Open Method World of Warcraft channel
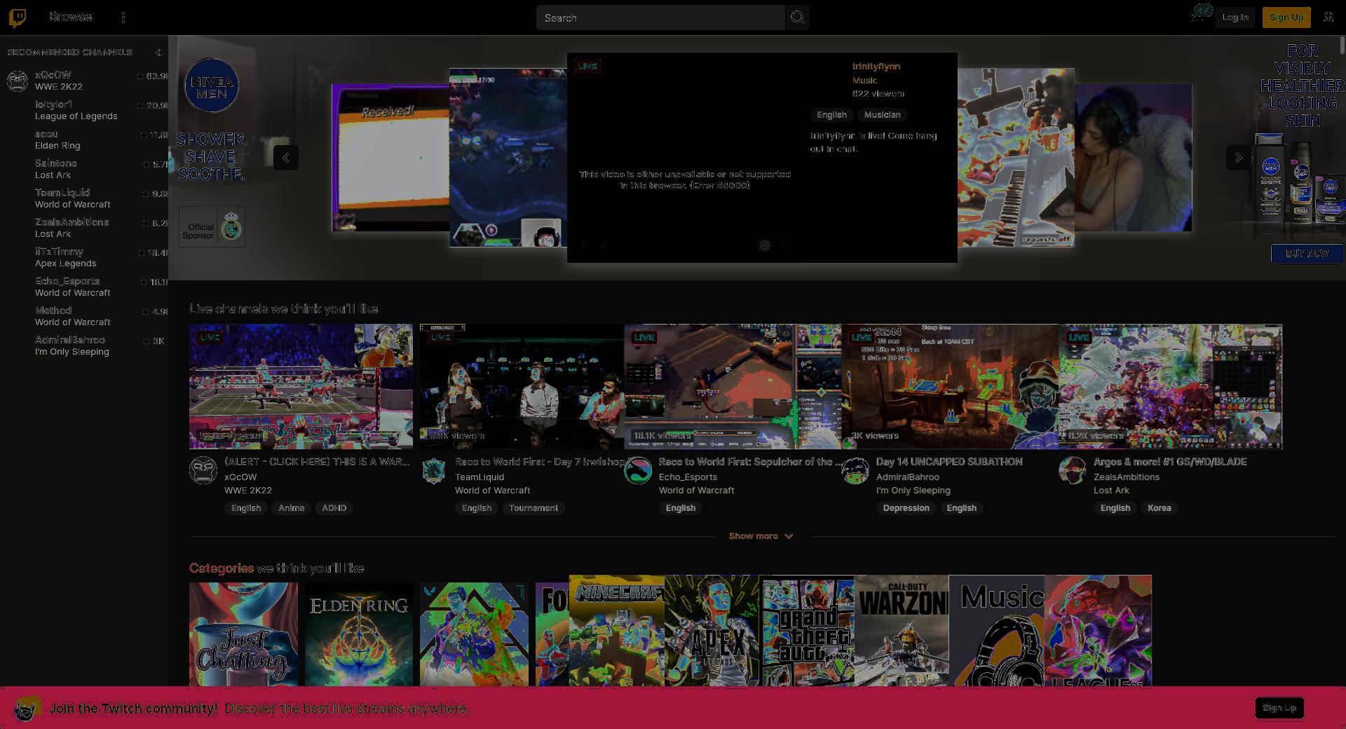1346x729 pixels. point(84,316)
